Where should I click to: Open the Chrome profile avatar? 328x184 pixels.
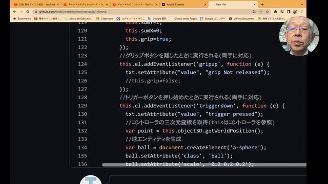click(295, 12)
